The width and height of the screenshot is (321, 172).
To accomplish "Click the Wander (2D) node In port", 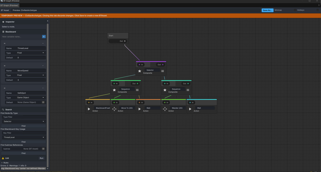I will click(x=165, y=103).
